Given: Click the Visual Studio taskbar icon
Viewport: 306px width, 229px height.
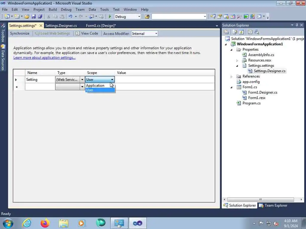Looking at the screenshot, I should tap(137, 223).
